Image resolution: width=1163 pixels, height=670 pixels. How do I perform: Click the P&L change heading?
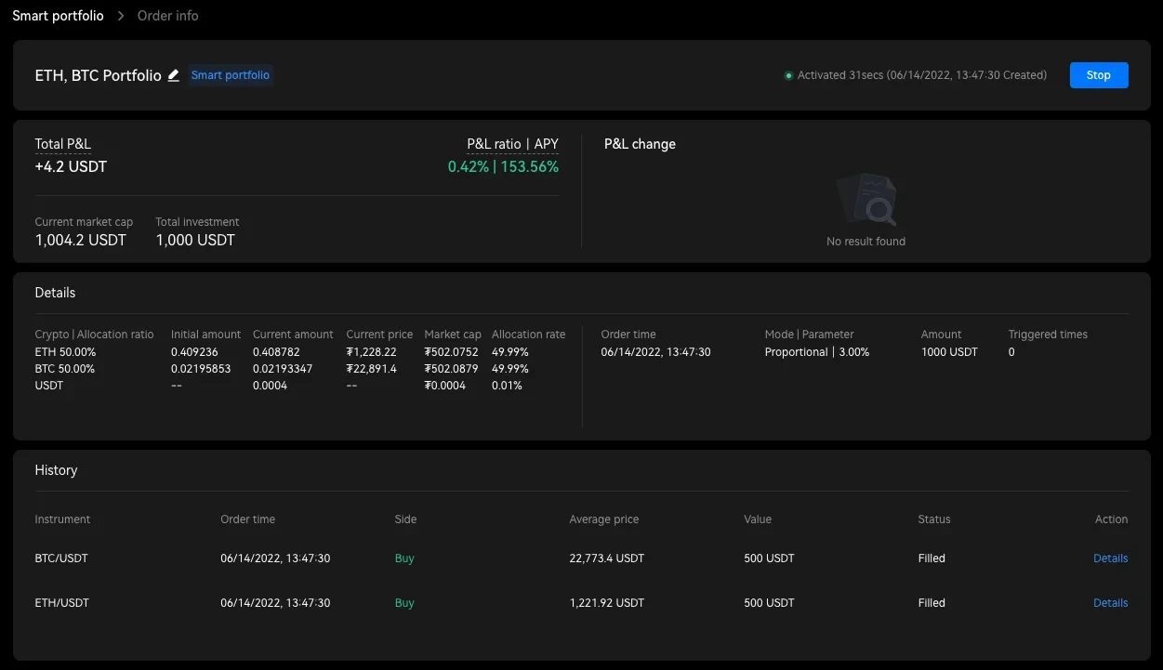pos(640,144)
